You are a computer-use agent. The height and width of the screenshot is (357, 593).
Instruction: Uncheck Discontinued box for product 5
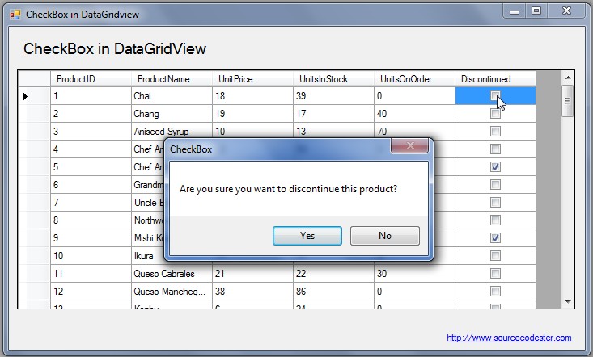(495, 167)
